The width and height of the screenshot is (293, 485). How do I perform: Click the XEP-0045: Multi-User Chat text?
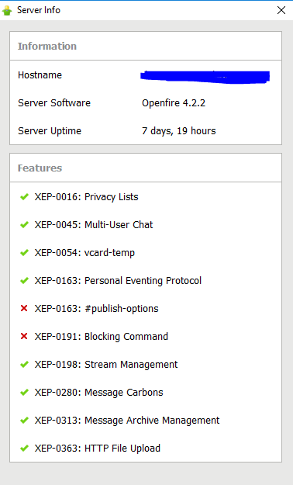94,225
